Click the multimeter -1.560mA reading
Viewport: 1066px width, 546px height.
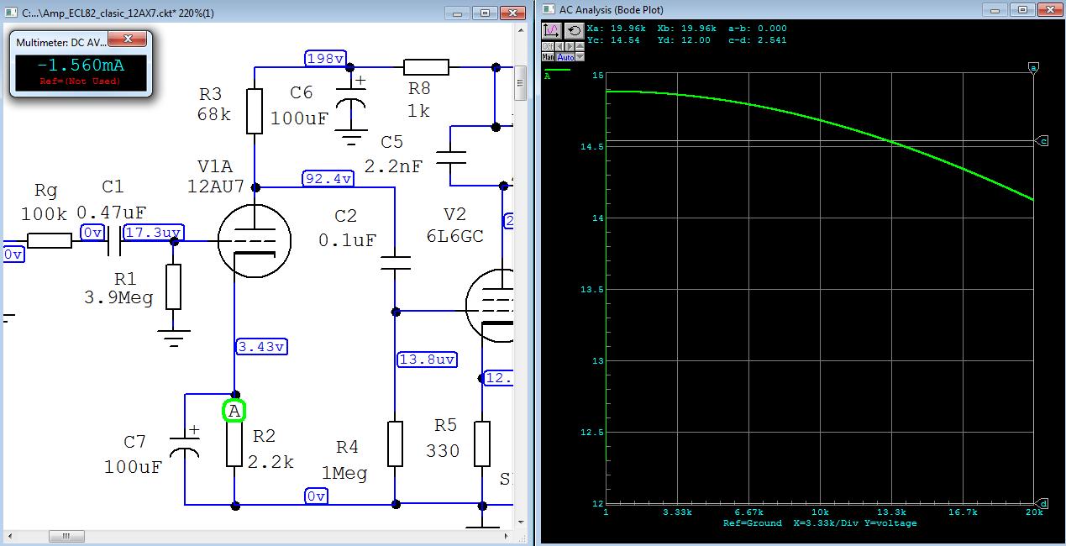(x=80, y=66)
